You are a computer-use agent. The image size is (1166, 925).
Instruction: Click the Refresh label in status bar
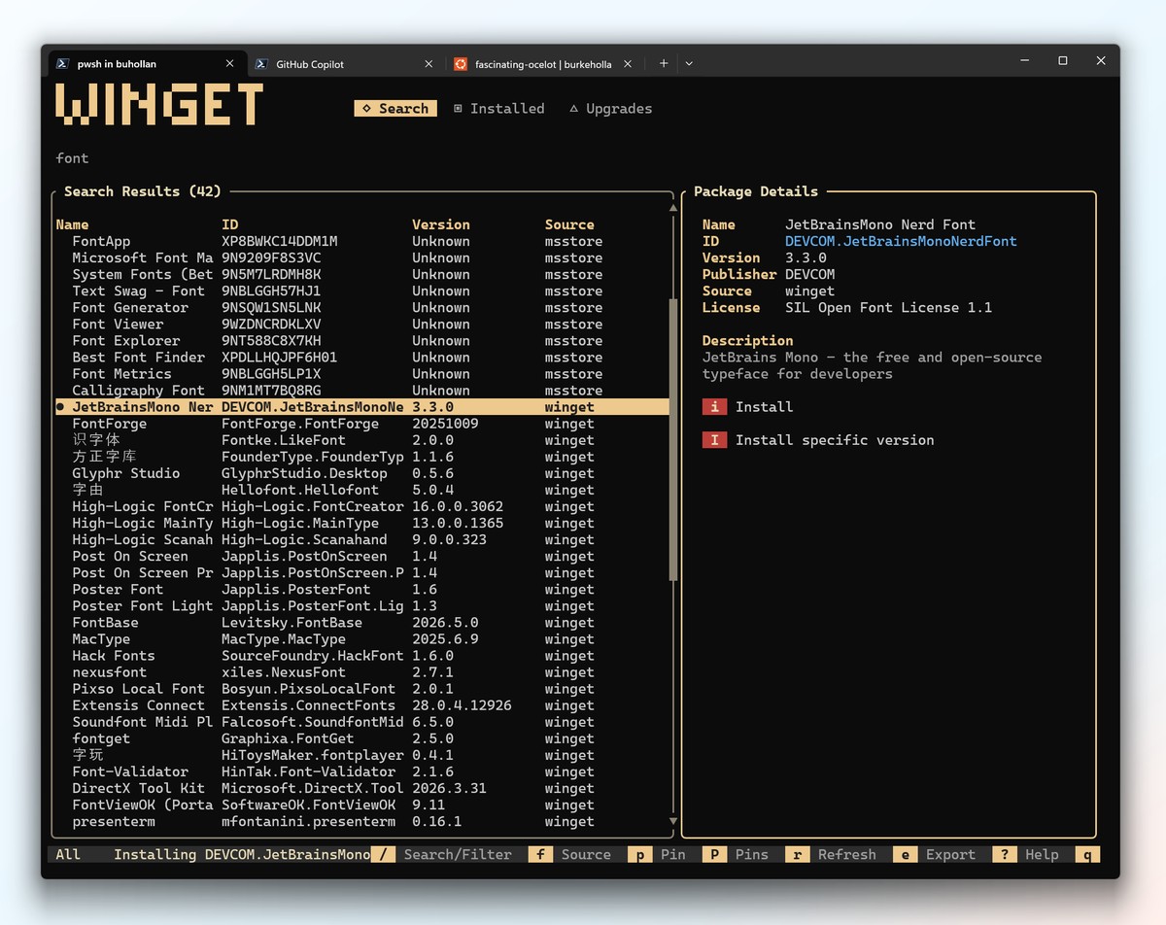(x=847, y=854)
